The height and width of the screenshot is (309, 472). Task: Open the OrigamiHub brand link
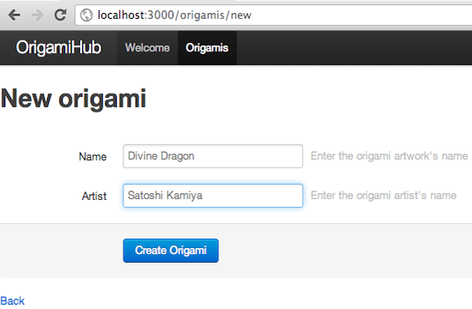[58, 47]
